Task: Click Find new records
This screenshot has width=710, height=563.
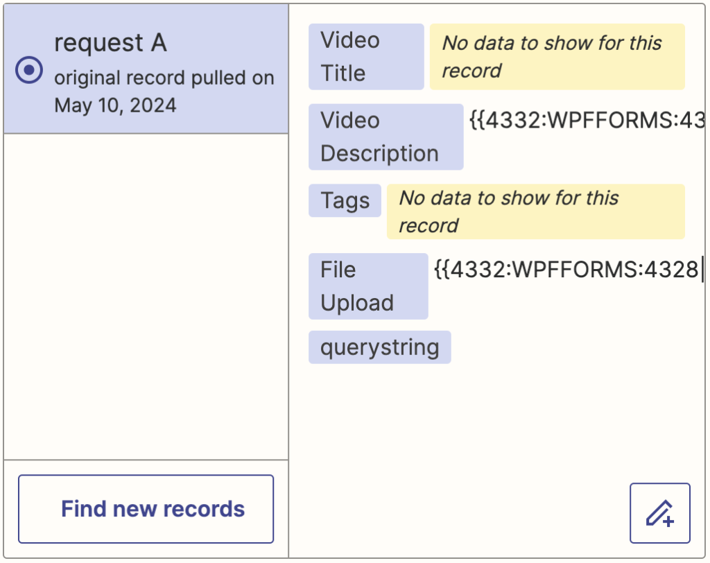Action: tap(146, 509)
